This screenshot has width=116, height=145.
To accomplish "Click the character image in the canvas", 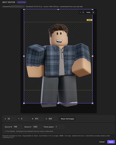I will 59,65.
